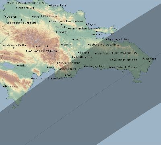This screenshot has width=161, height=145.
Task: Click the Las Matas de Farfán label
Action: pos(14,45)
